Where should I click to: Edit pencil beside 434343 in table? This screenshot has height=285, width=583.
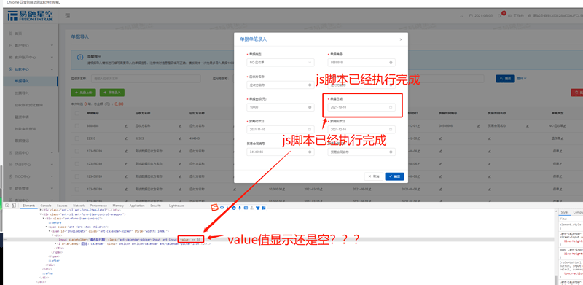tap(234, 138)
